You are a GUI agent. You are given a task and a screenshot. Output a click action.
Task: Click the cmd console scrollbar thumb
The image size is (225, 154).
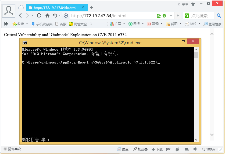[196, 55]
